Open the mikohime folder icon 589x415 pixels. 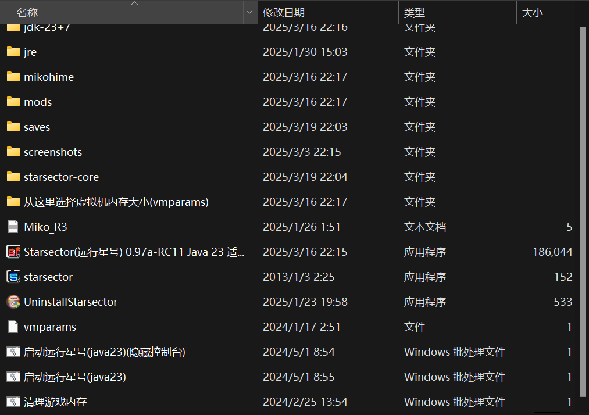pyautogui.click(x=13, y=77)
